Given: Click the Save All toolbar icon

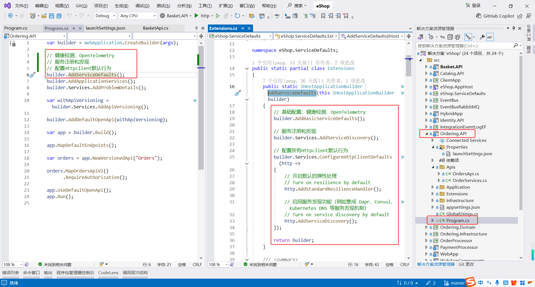Looking at the screenshot, I should pyautogui.click(x=59, y=16).
